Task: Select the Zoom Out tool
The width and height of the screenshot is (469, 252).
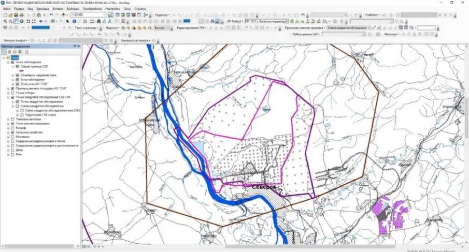Action: [11, 21]
